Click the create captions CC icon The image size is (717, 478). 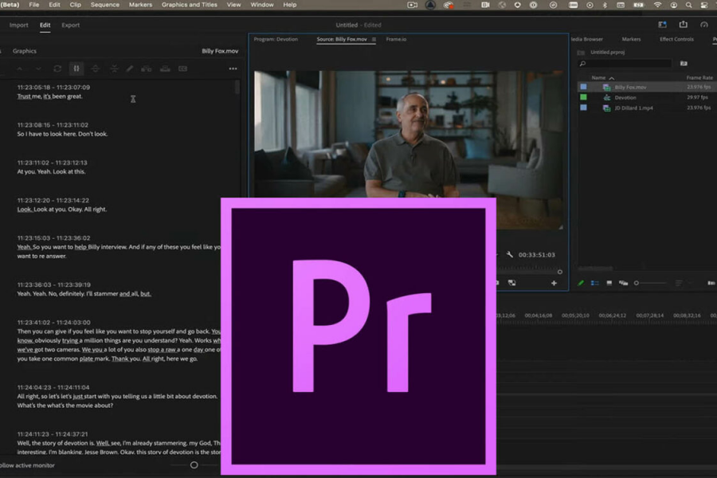pos(183,69)
